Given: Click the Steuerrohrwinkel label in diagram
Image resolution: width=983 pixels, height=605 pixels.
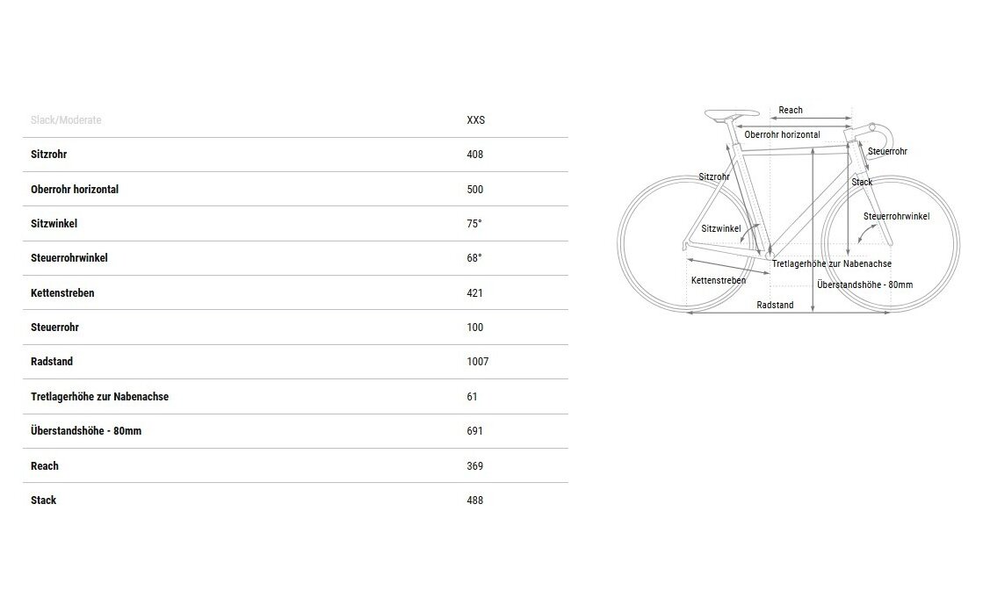Looking at the screenshot, I should tap(897, 216).
